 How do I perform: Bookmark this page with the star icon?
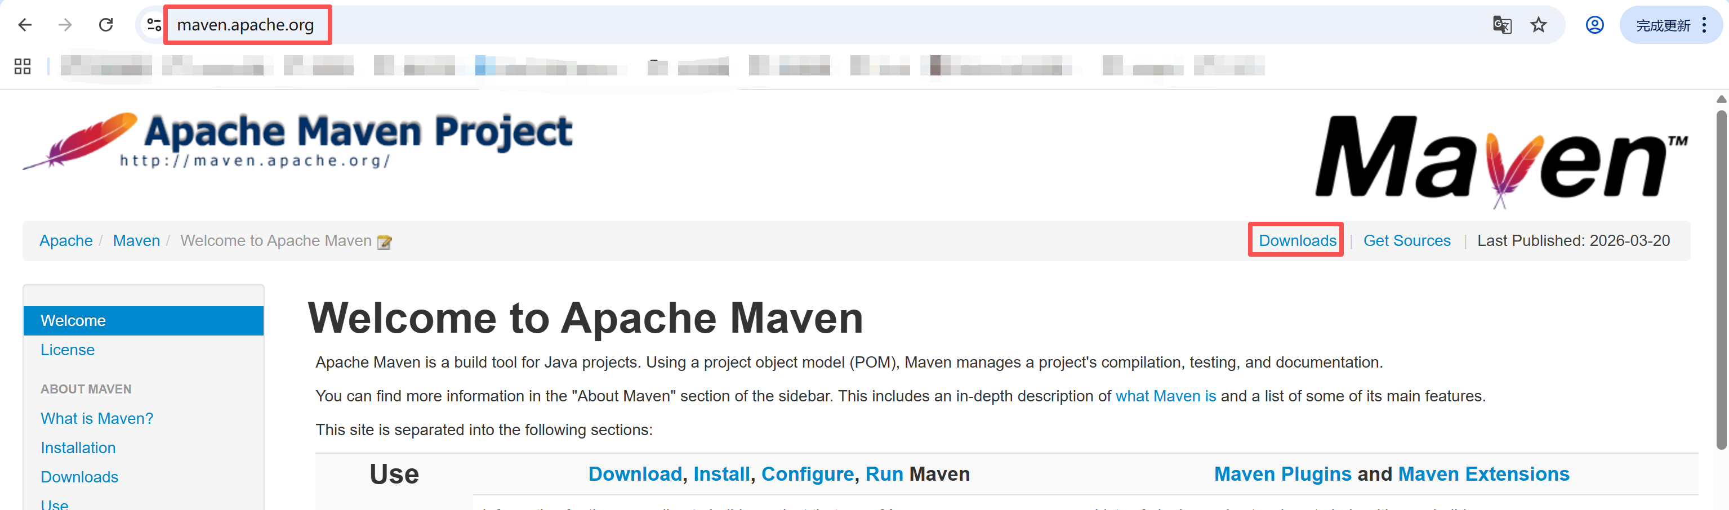1539,25
